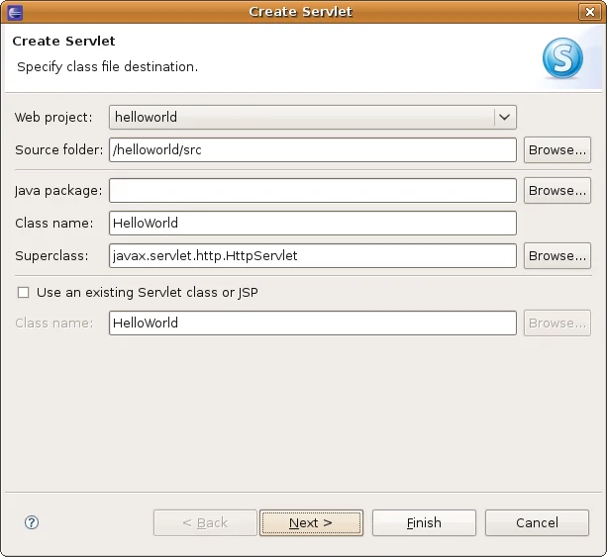Proceed with the Next > button
Viewport: 607px width, 557px height.
click(311, 522)
